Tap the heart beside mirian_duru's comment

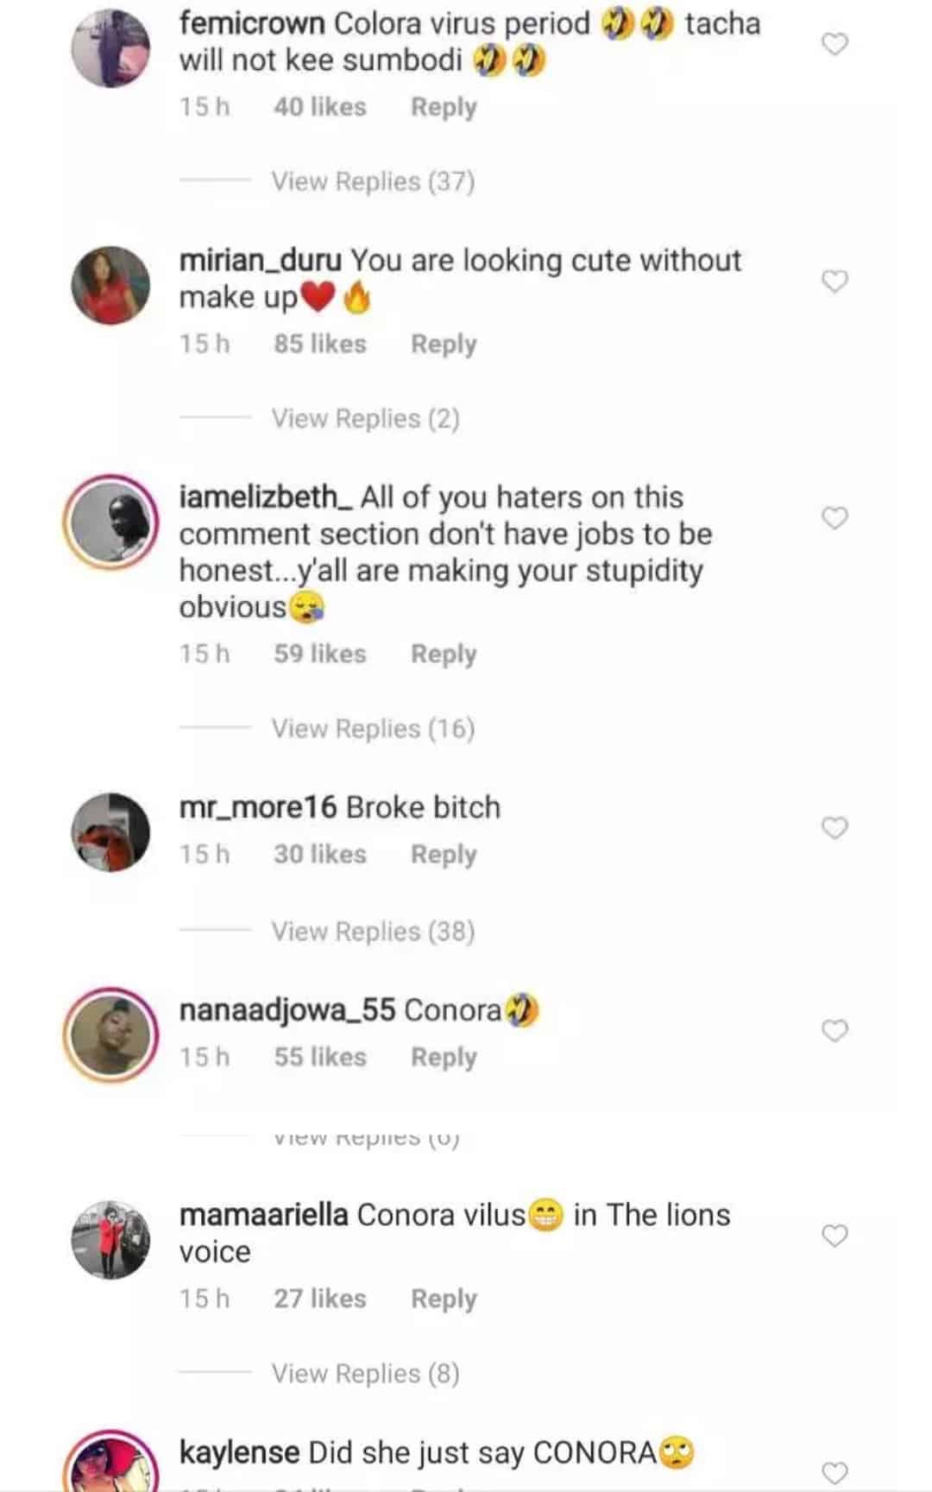[834, 281]
